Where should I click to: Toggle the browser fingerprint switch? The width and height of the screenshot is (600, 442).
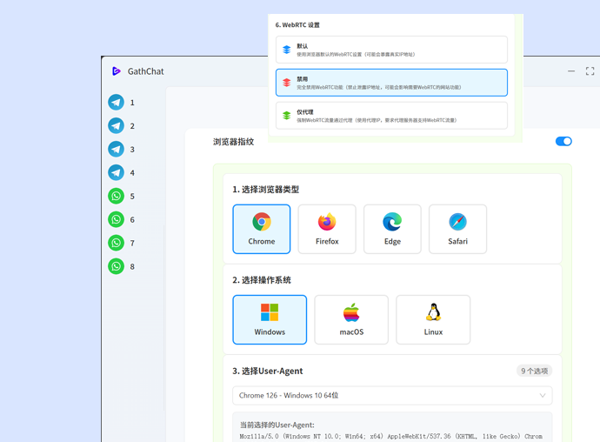coord(563,141)
